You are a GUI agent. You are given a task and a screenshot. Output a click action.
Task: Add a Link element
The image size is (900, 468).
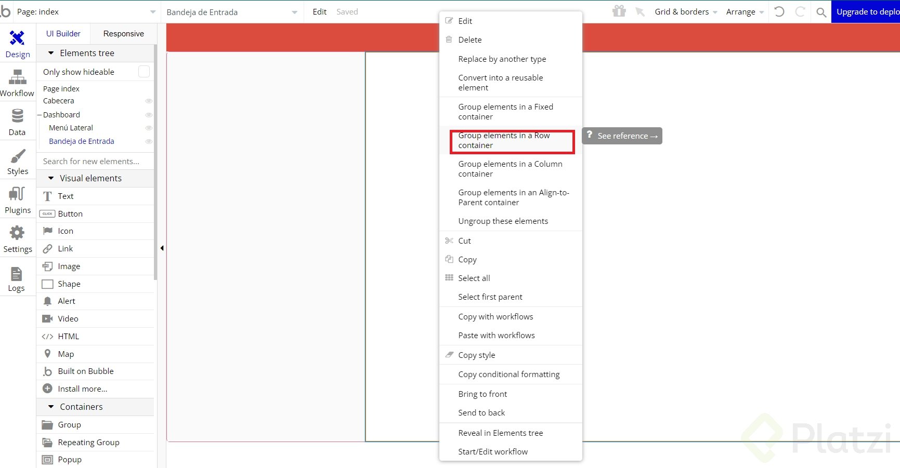(x=95, y=249)
